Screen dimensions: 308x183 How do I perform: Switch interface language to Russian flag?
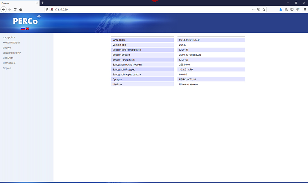click(x=23, y=29)
